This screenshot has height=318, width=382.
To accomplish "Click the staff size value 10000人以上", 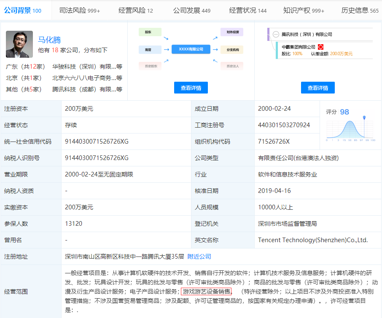I will click(x=275, y=207).
